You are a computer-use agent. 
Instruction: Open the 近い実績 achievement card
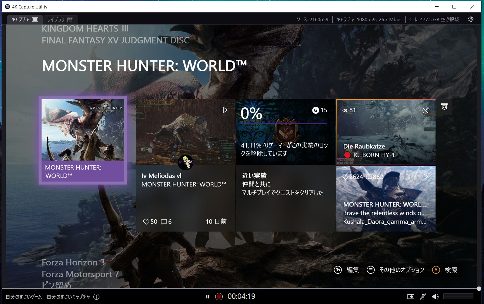[x=285, y=198]
